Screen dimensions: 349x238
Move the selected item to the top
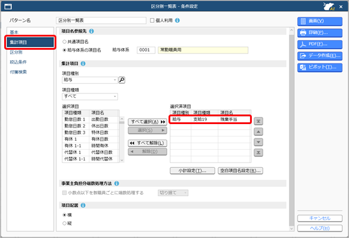coord(258,121)
